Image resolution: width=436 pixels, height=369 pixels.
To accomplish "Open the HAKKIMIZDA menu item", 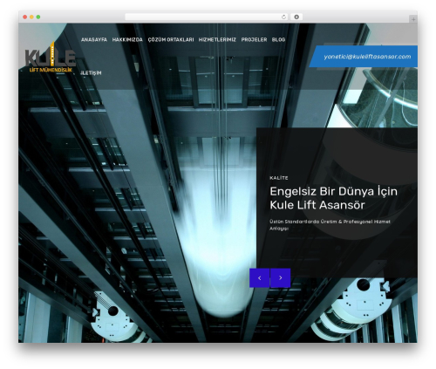I will pos(127,39).
